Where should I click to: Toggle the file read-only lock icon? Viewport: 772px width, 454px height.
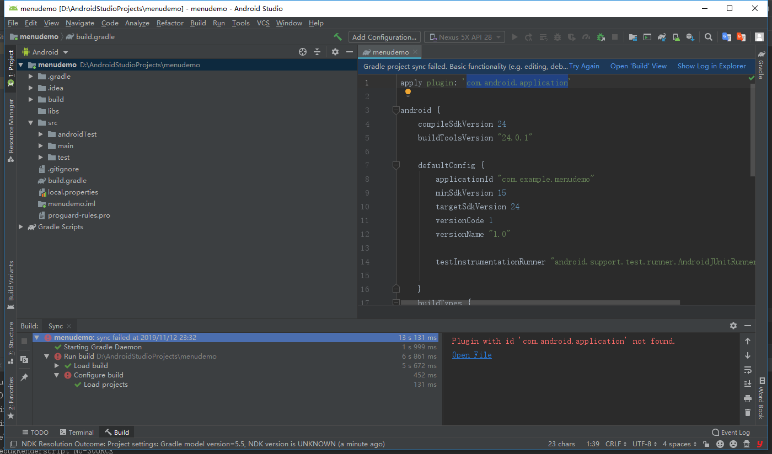click(x=707, y=444)
